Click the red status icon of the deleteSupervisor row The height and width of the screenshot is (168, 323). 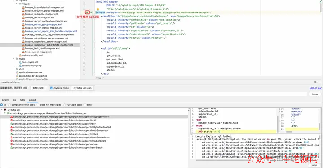(x=12, y=130)
